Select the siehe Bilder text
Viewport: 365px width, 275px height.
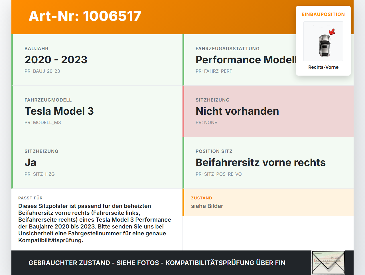click(207, 206)
